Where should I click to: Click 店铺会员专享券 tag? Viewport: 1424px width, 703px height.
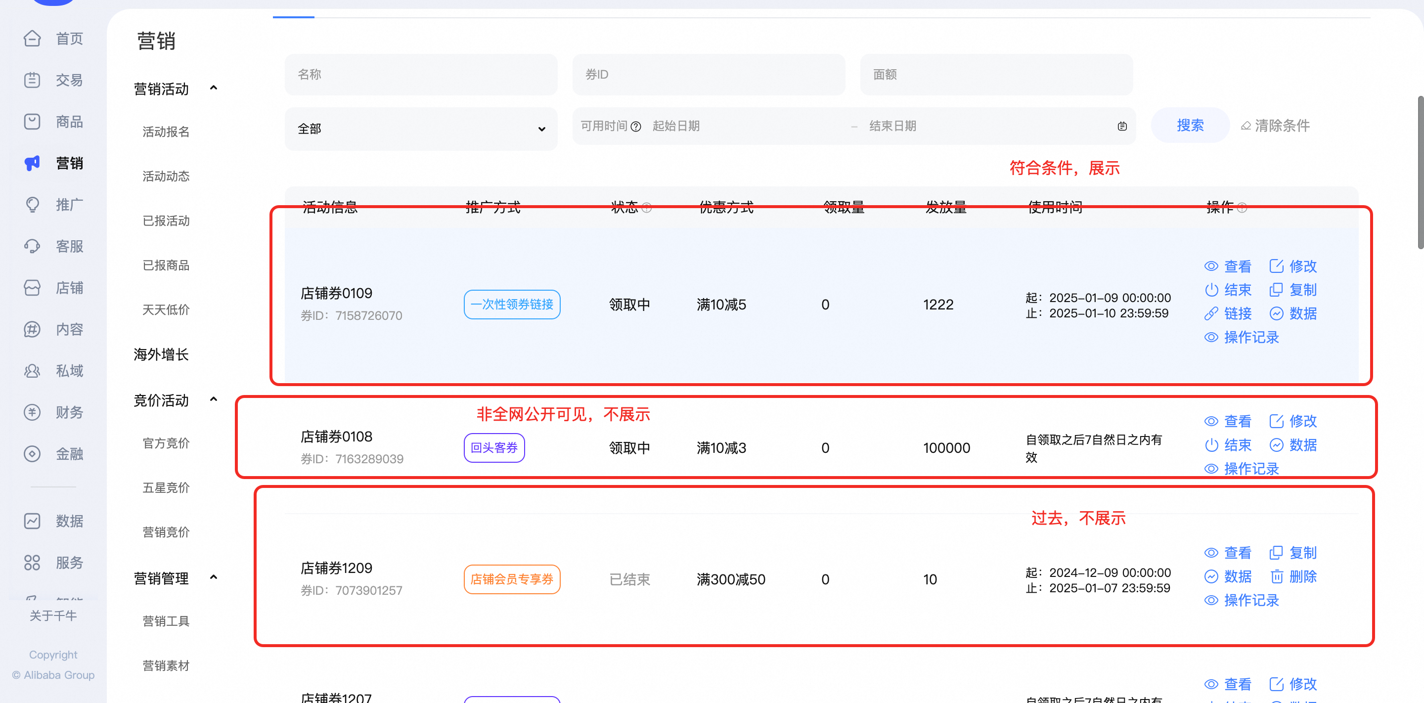[512, 580]
